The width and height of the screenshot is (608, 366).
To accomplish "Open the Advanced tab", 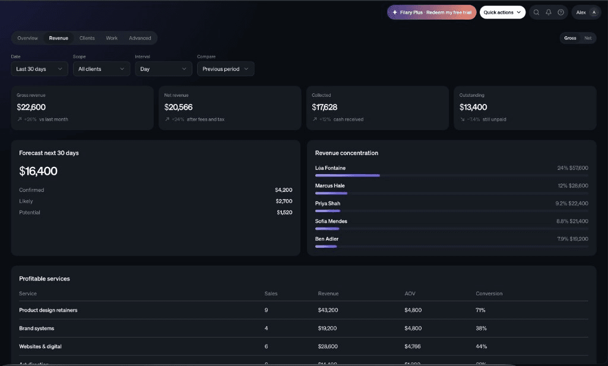I will click(140, 38).
